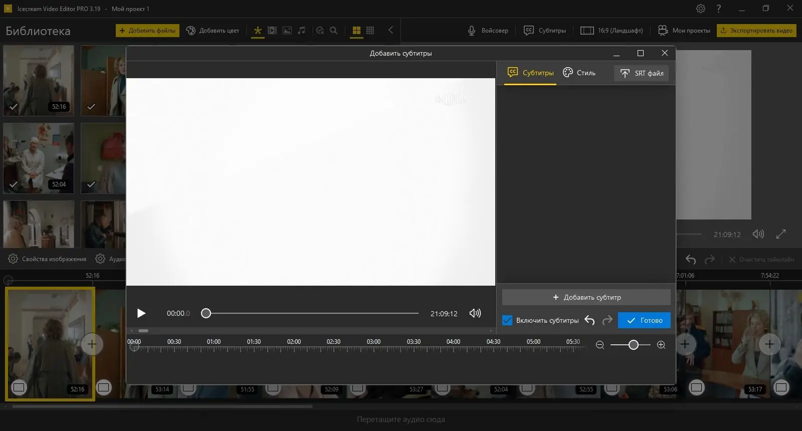802x431 pixels.
Task: Open the 16:9 (Ландшафт) aspect ratio selector
Action: pos(612,31)
